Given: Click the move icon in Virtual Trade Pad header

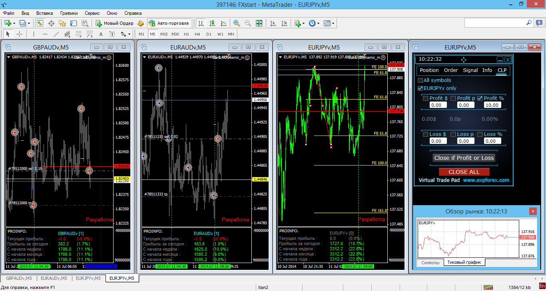Looking at the screenshot, I should [x=464, y=60].
